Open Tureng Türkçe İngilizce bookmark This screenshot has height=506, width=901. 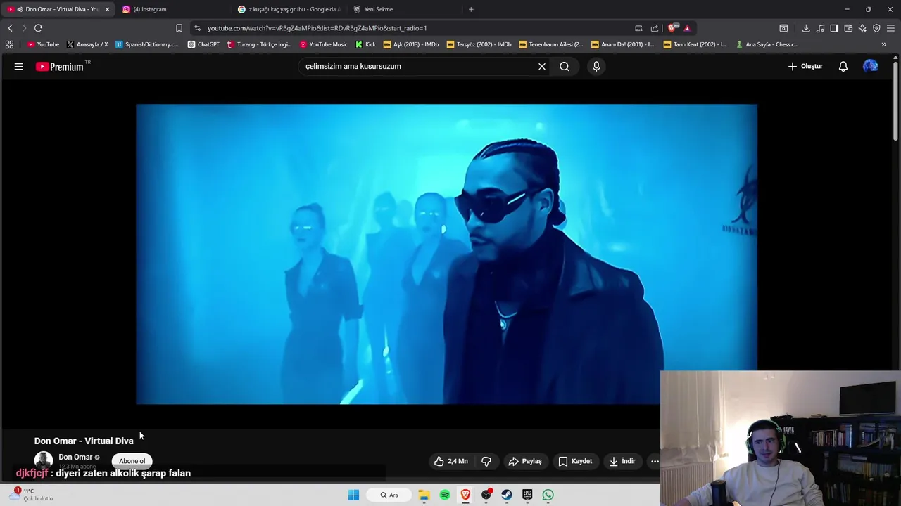click(x=259, y=44)
